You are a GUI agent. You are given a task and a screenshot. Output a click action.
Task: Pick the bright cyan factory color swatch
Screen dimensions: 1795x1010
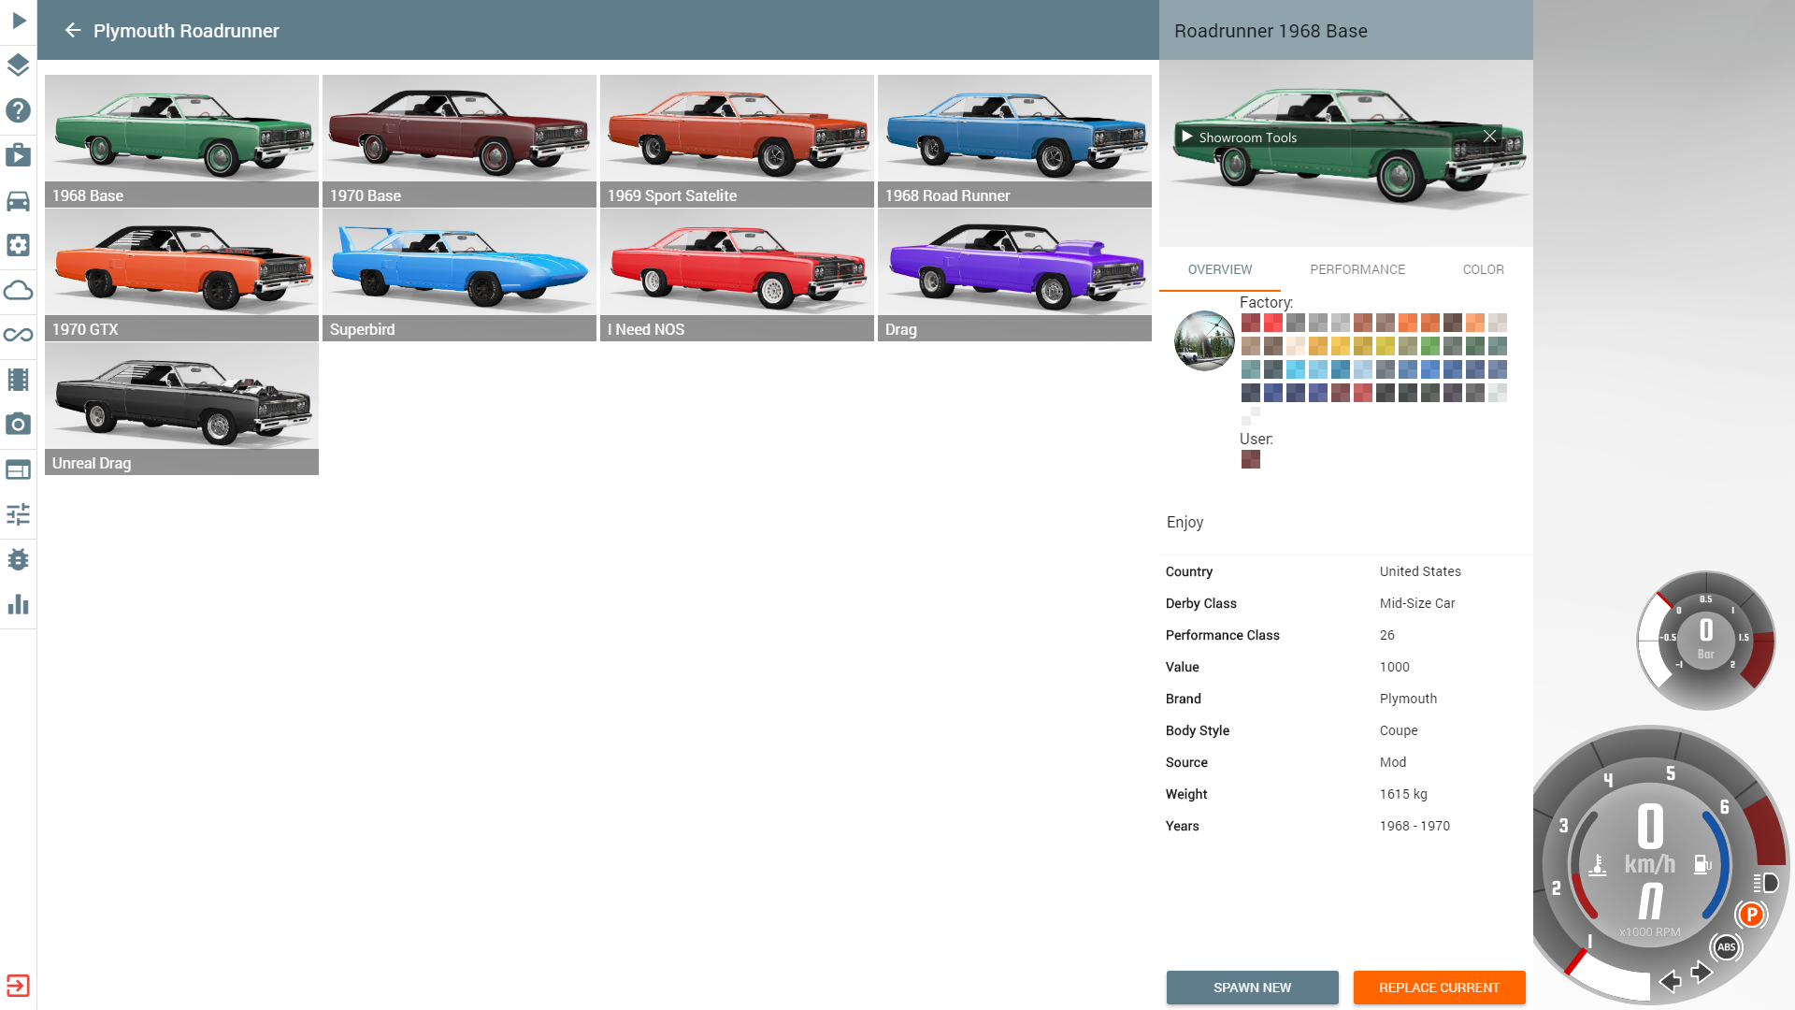(x=1295, y=369)
